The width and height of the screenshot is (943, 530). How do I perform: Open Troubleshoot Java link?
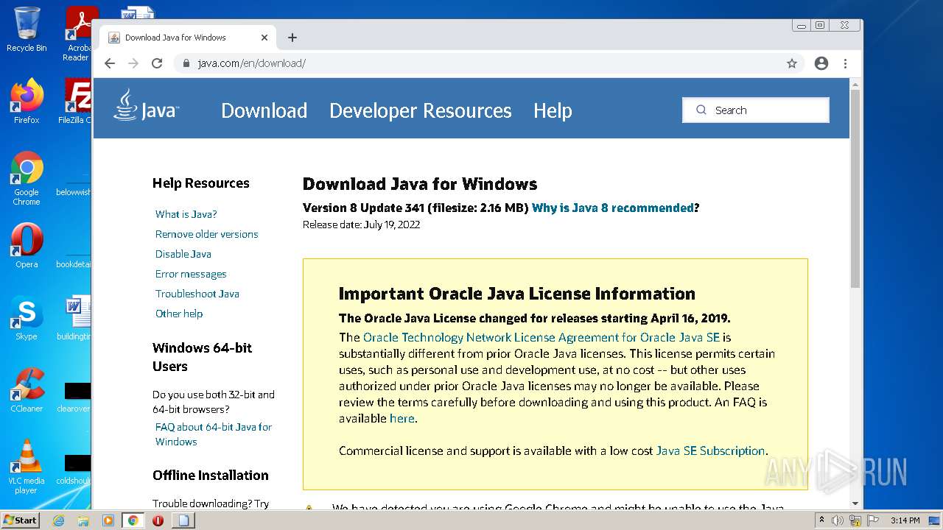[197, 294]
